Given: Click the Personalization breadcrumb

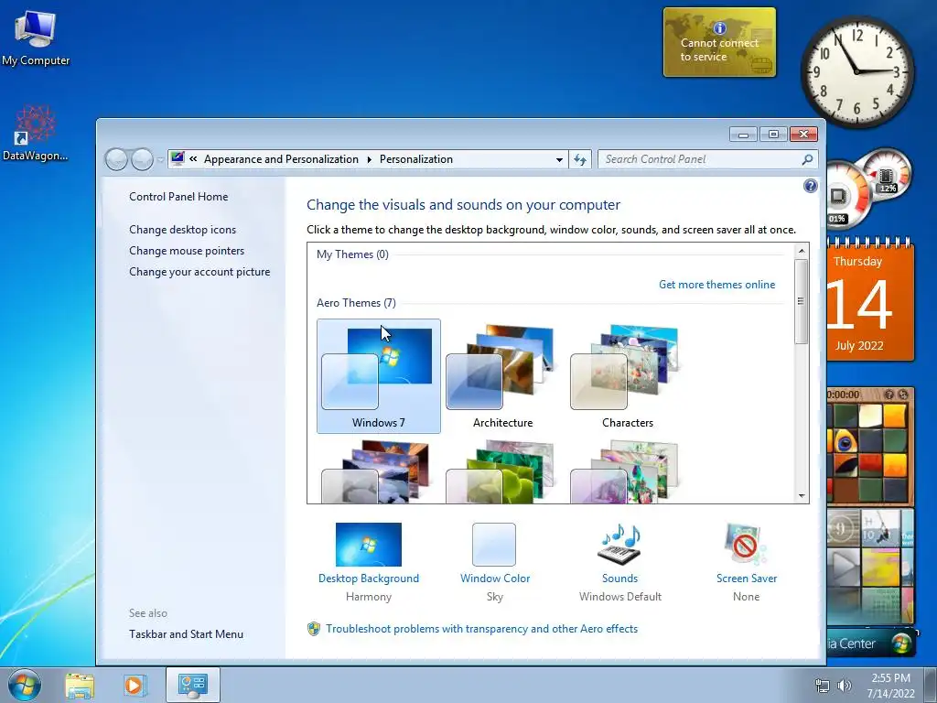Looking at the screenshot, I should click(416, 159).
